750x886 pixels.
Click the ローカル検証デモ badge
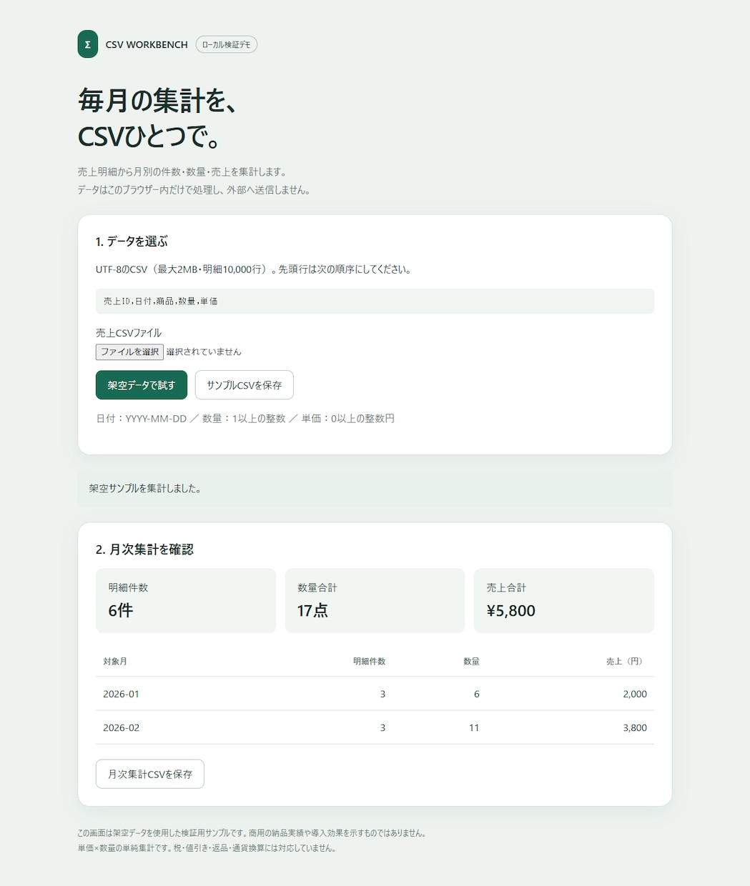coord(226,44)
